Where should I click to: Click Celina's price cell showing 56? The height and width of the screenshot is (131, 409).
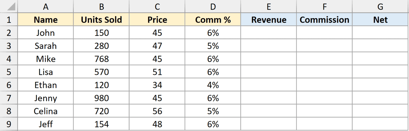coord(157,111)
